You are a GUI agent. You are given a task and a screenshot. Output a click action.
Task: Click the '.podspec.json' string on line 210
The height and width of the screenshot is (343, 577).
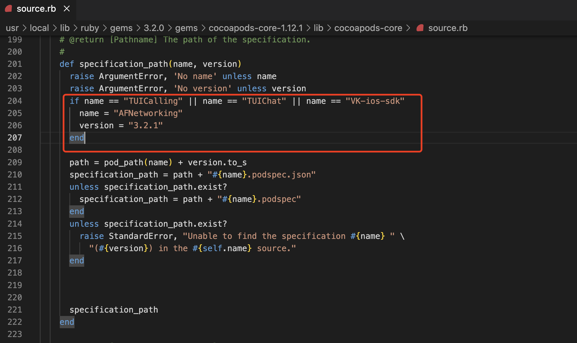coord(281,175)
